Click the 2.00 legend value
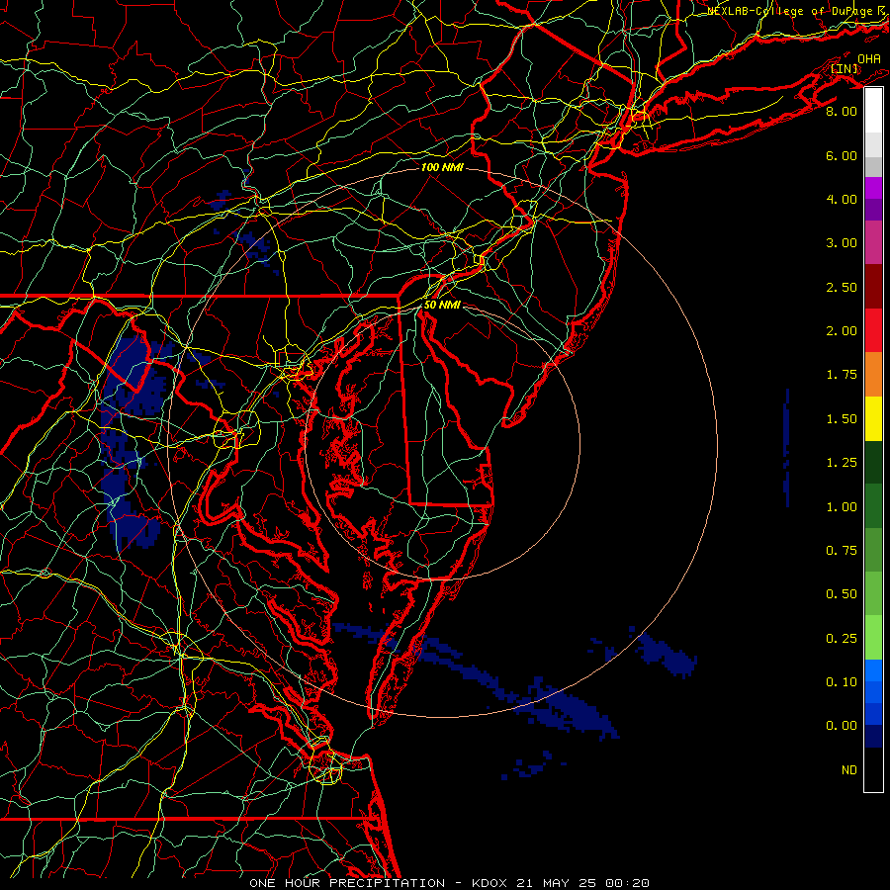Viewport: 890px width, 890px height. (x=842, y=331)
